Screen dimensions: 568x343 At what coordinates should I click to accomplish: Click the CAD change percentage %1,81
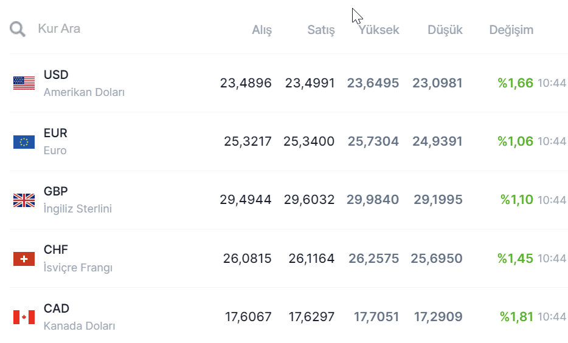[x=517, y=317]
